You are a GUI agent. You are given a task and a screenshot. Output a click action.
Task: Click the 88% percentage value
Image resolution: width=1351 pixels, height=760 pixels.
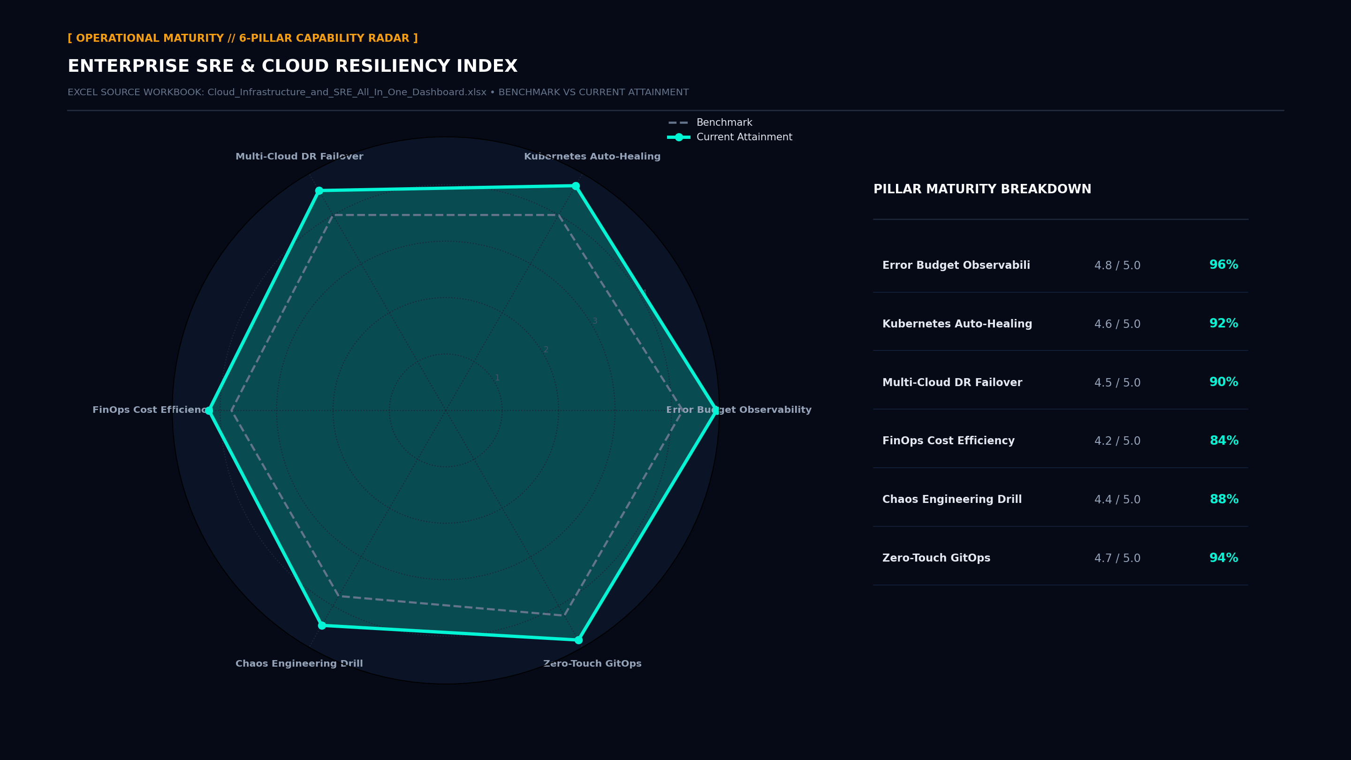[1224, 500]
